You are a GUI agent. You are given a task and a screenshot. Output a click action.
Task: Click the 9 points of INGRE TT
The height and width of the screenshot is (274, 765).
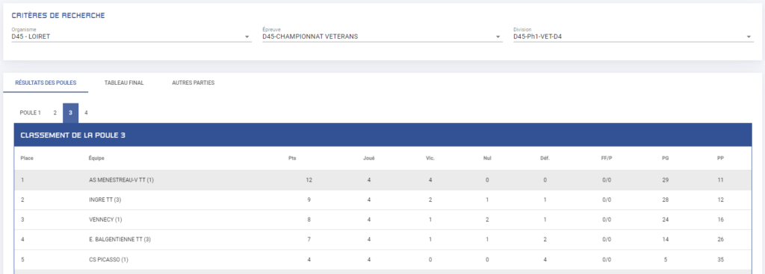pos(309,200)
